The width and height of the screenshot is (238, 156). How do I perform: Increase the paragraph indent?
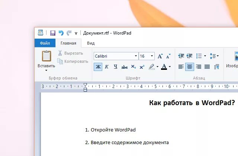pos(189,56)
